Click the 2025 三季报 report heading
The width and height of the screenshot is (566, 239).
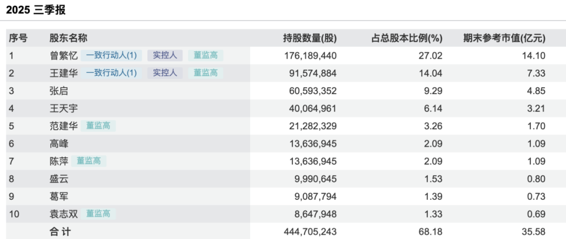pyautogui.click(x=36, y=9)
